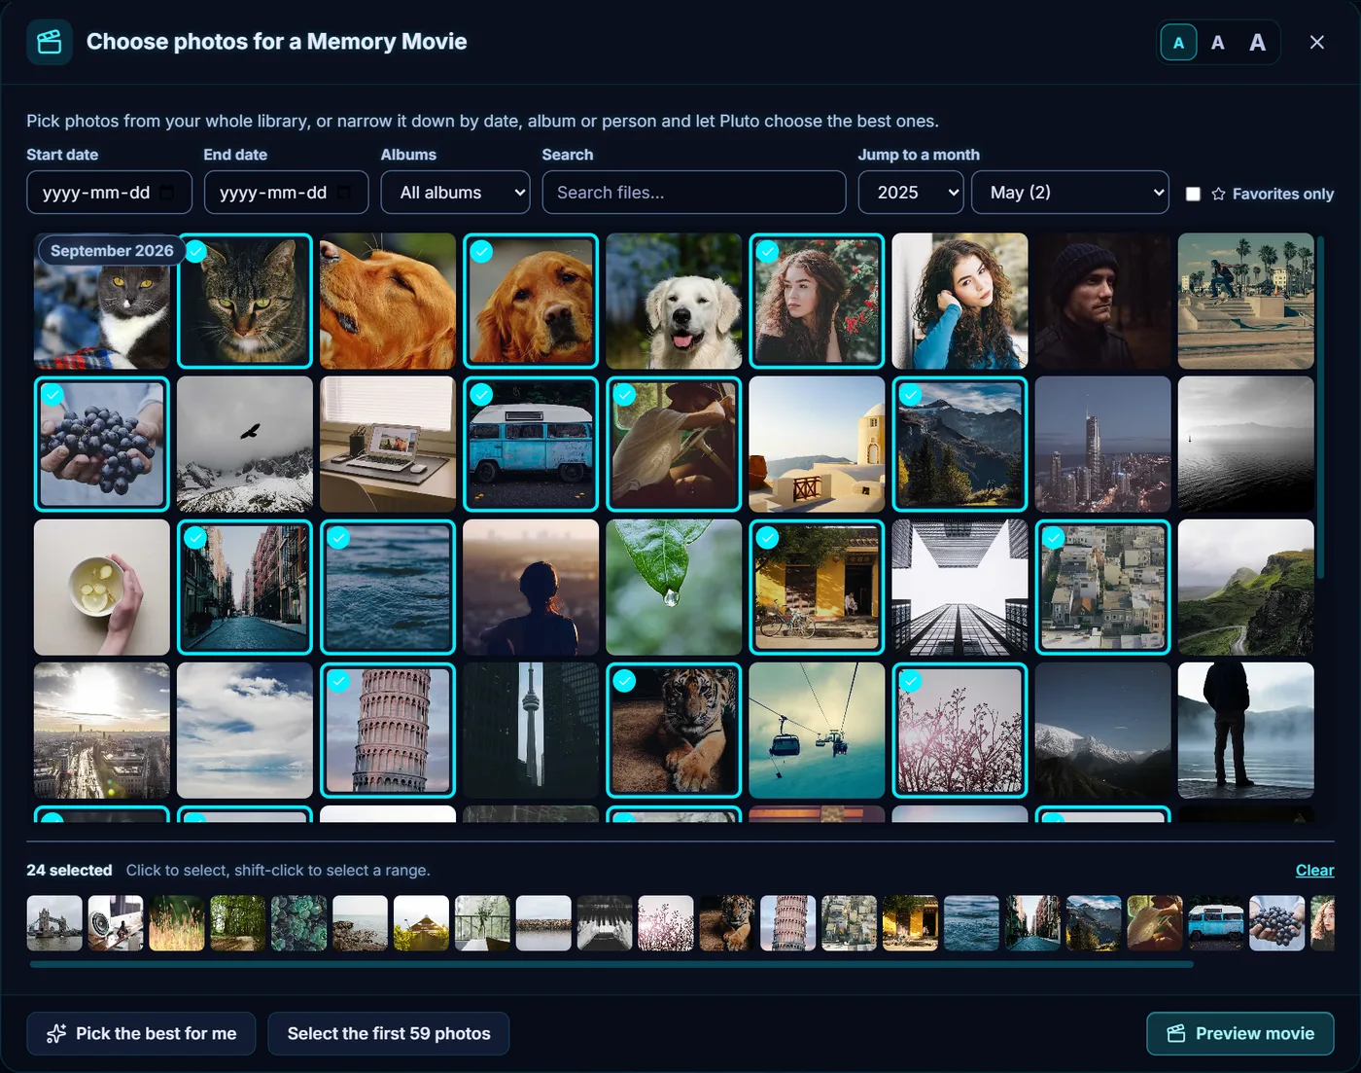Close the Memory Movie dialog
The width and height of the screenshot is (1361, 1073).
1316,42
